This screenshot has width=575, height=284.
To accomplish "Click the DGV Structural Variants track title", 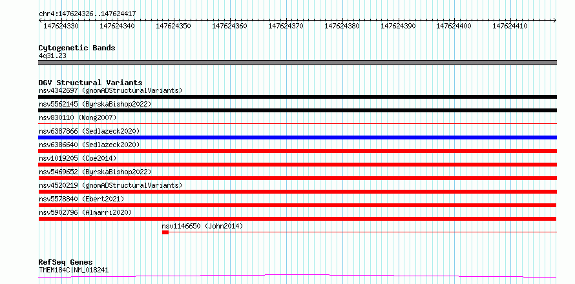I will pyautogui.click(x=90, y=83).
